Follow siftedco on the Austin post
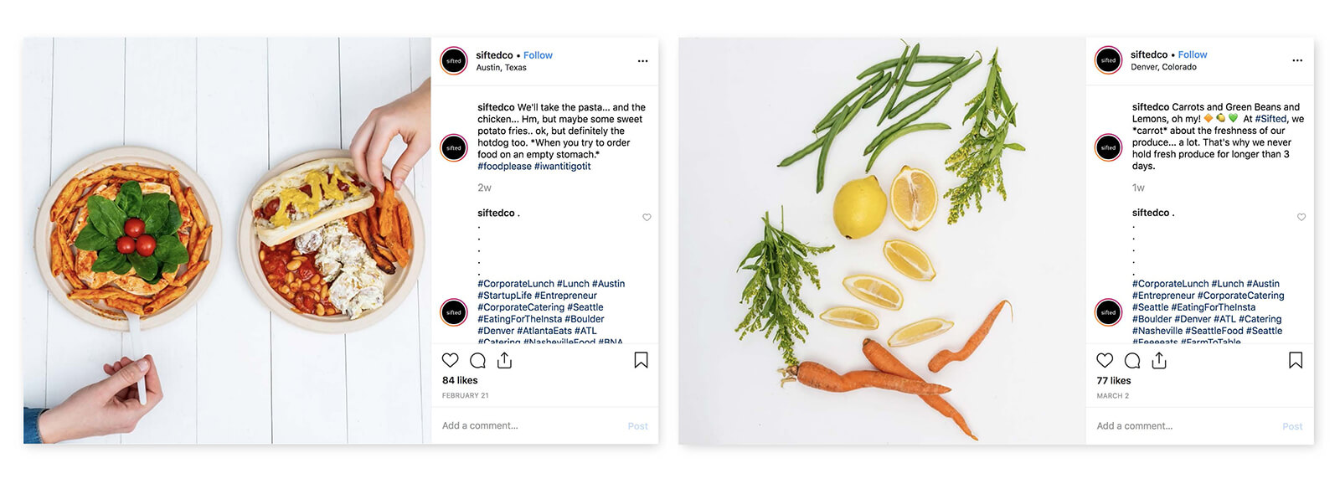 (x=538, y=55)
